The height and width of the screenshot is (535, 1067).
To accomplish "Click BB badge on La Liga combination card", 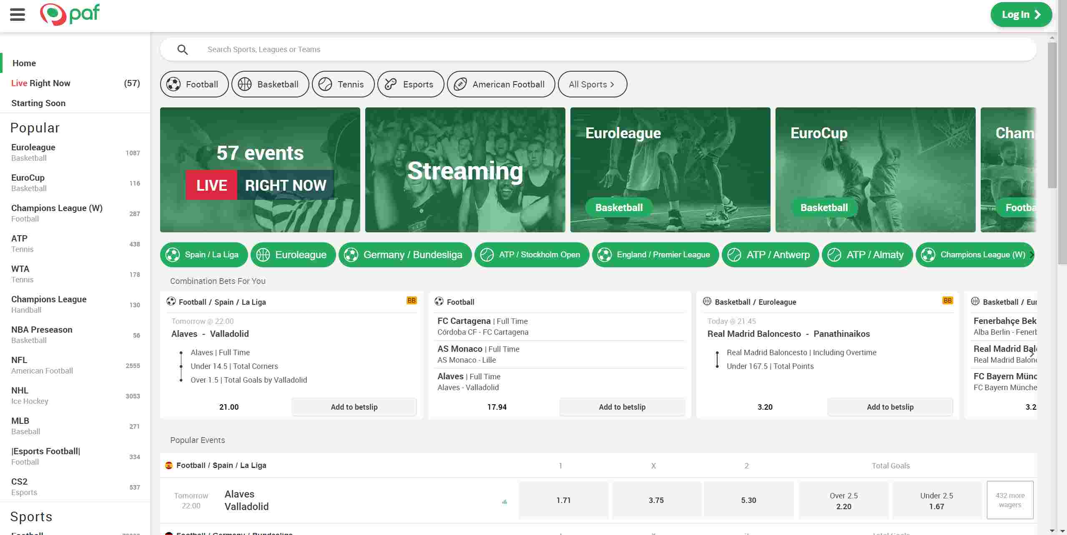I will coord(412,301).
